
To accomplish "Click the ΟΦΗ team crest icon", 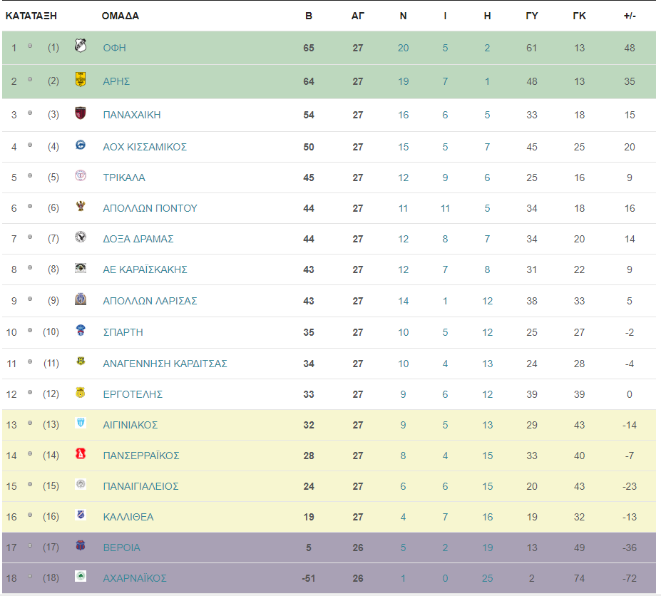I will tap(81, 45).
